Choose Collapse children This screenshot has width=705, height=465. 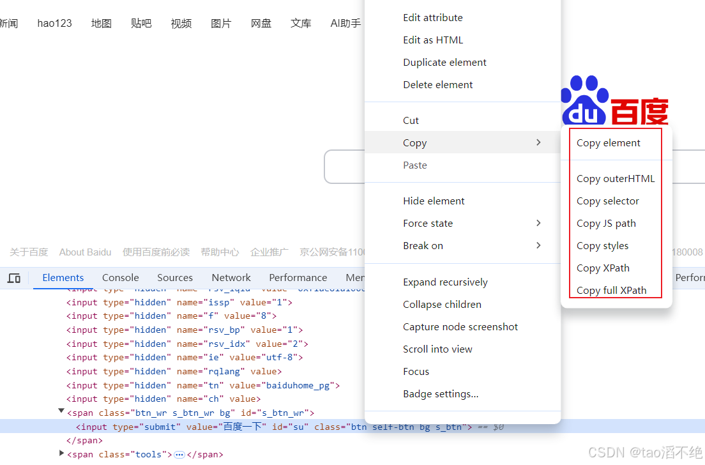442,305
